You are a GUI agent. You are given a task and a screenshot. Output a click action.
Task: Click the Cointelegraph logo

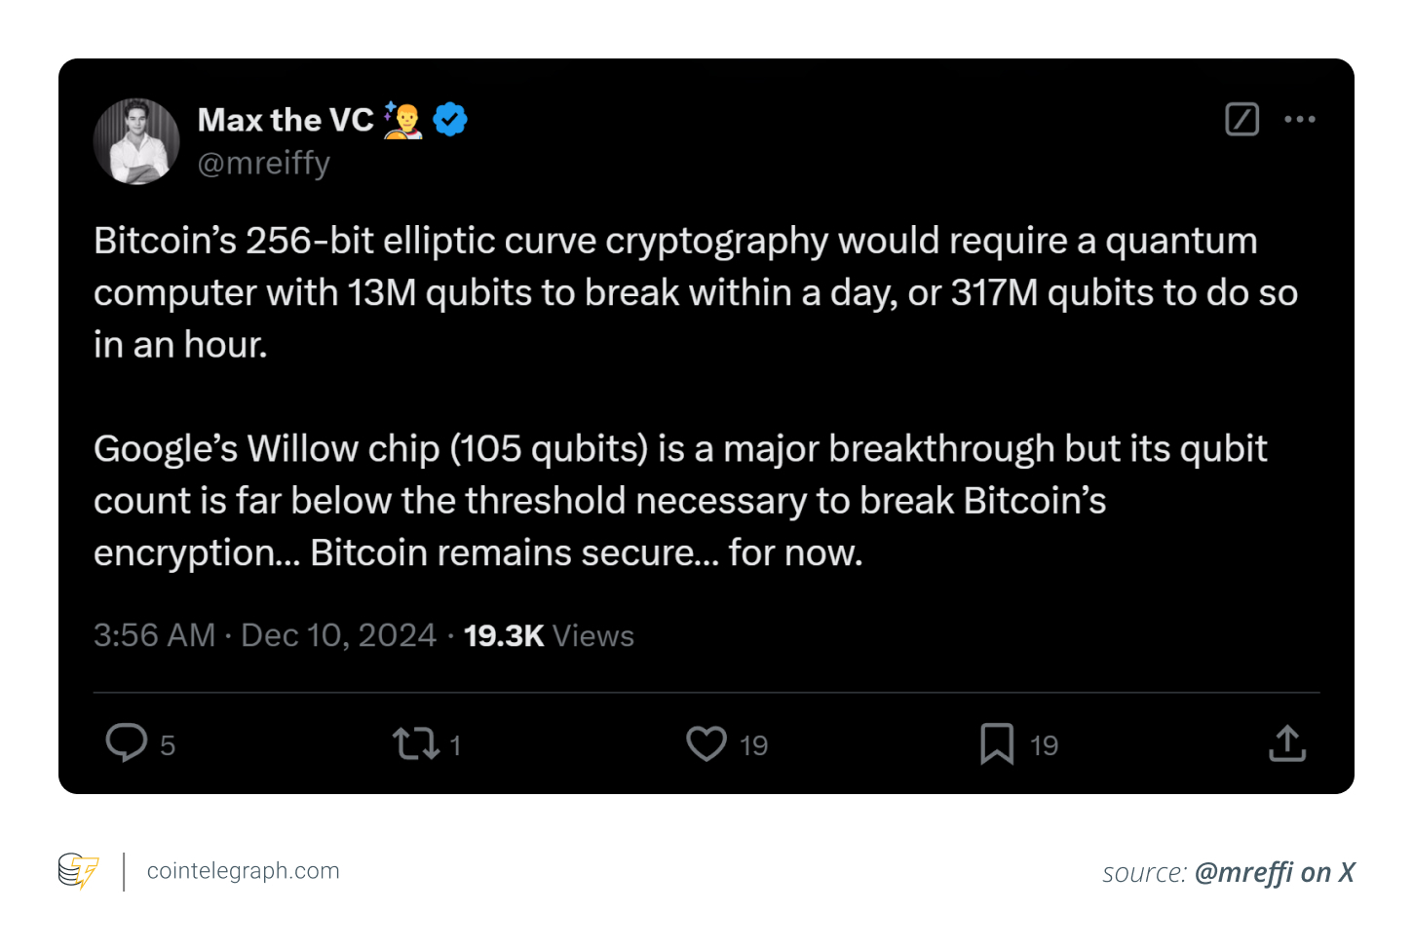click(x=77, y=870)
